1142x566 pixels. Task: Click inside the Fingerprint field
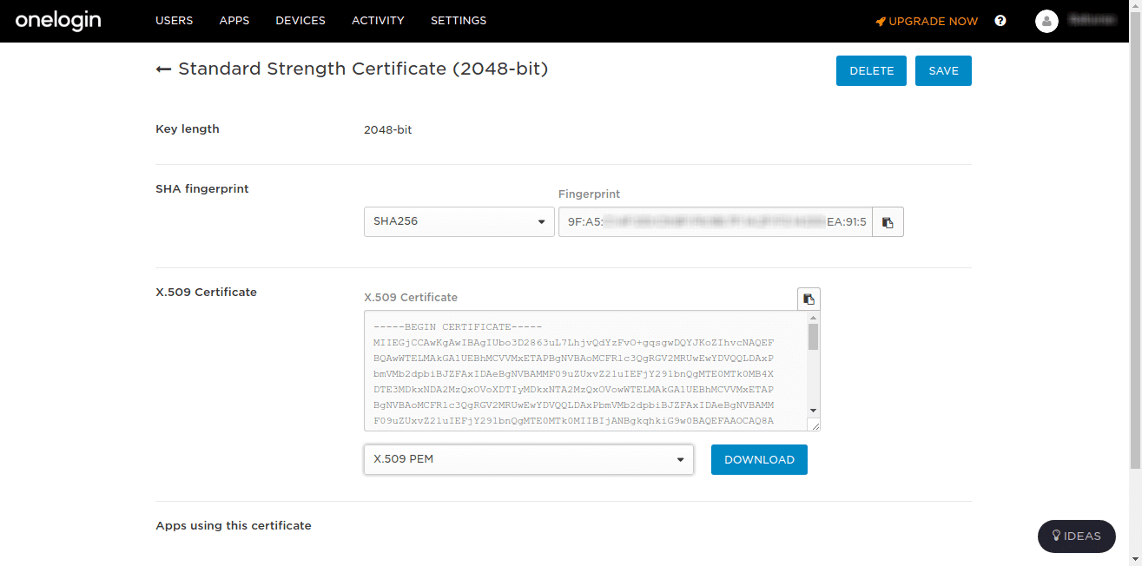(715, 222)
